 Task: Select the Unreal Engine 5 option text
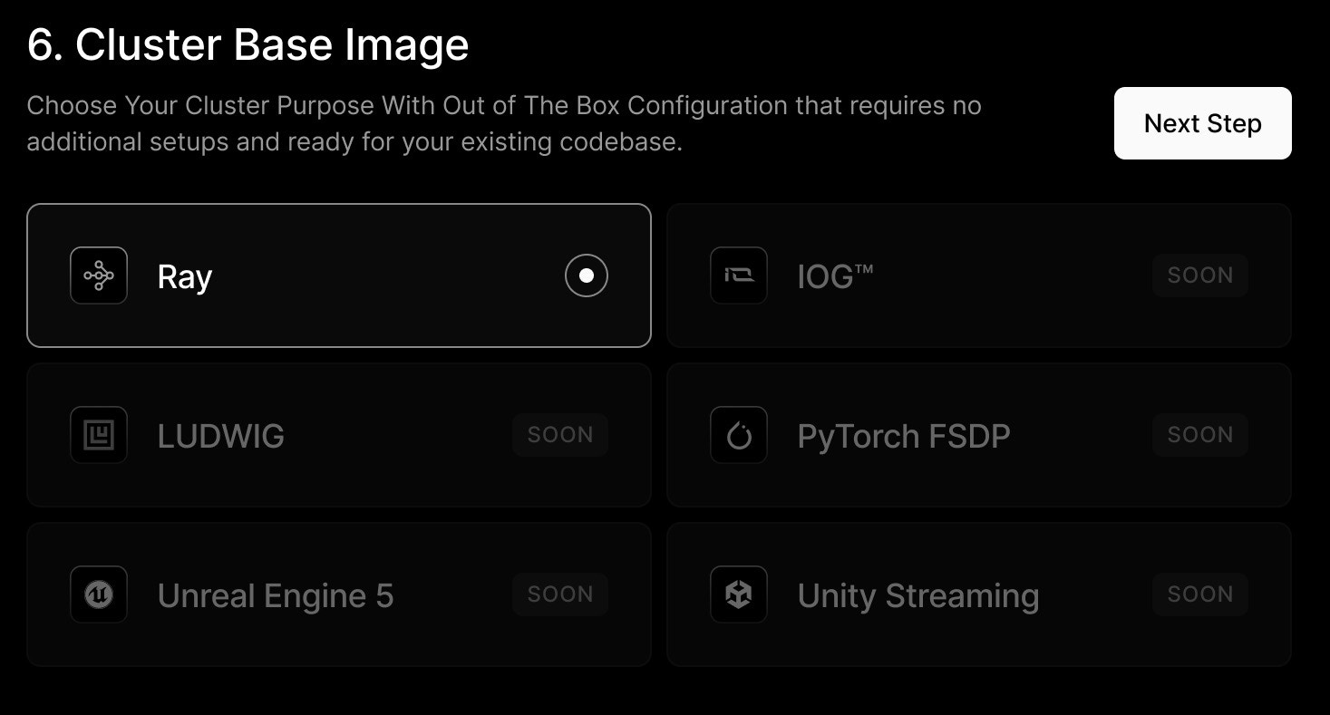click(276, 596)
